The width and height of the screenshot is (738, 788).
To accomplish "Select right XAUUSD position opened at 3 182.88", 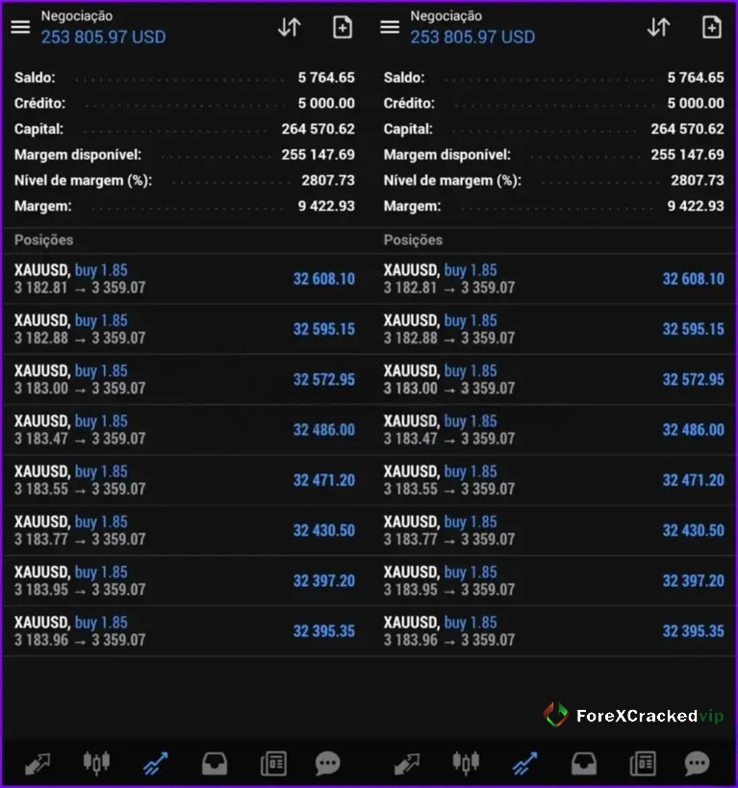I will coord(553,329).
